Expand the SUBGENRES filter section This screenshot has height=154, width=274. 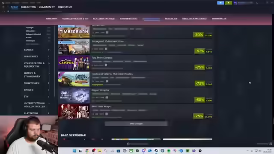36,56
